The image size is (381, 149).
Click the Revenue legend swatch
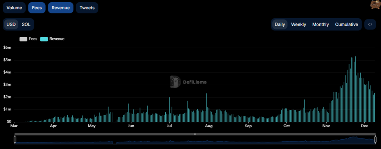44,39
